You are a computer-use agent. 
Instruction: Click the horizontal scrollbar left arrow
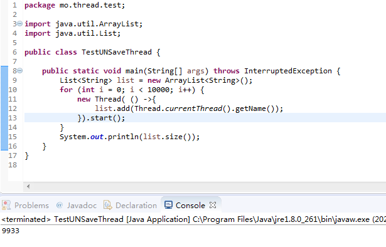point(28,187)
